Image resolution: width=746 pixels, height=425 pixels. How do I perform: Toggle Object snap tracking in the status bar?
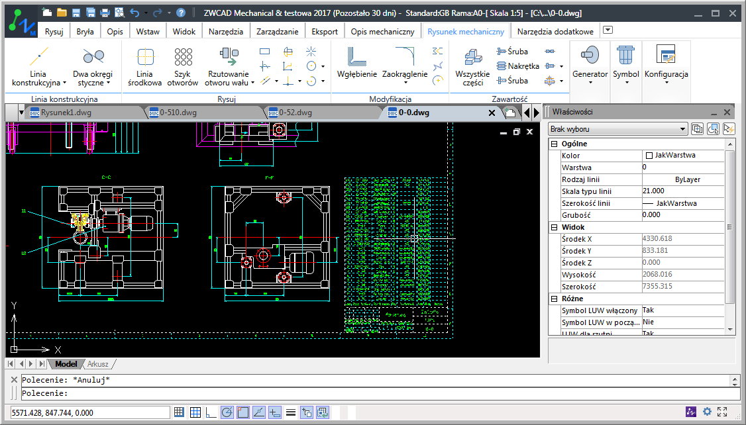[x=259, y=412]
